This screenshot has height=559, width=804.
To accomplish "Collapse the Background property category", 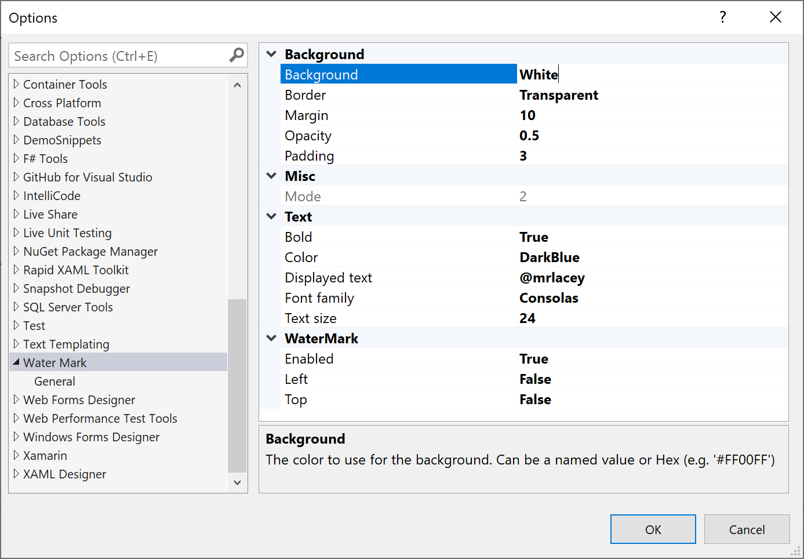I will click(271, 54).
